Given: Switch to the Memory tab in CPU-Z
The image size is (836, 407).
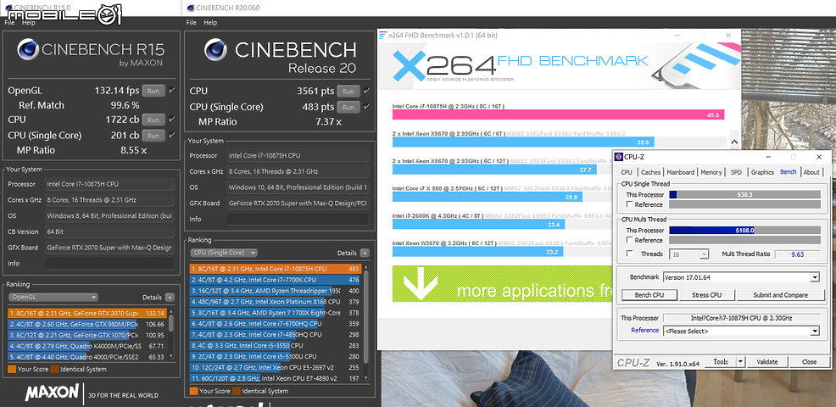Looking at the screenshot, I should [x=711, y=172].
